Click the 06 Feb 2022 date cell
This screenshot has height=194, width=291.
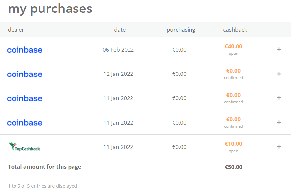click(x=118, y=50)
